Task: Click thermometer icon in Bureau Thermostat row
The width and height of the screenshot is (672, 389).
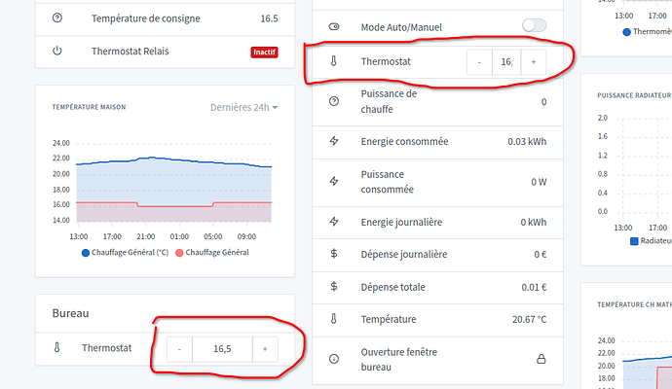Action: [x=56, y=347]
